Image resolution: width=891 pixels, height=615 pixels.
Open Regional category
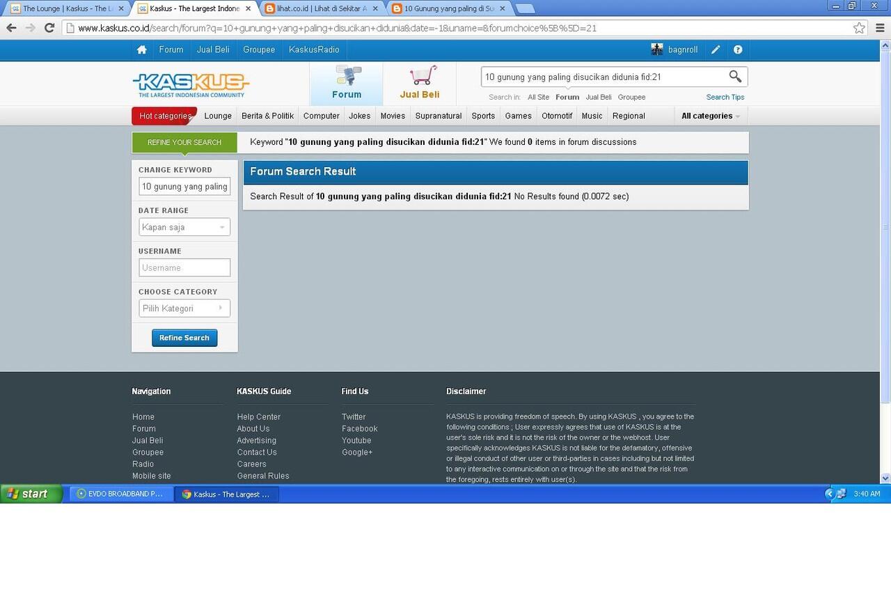[x=629, y=116]
